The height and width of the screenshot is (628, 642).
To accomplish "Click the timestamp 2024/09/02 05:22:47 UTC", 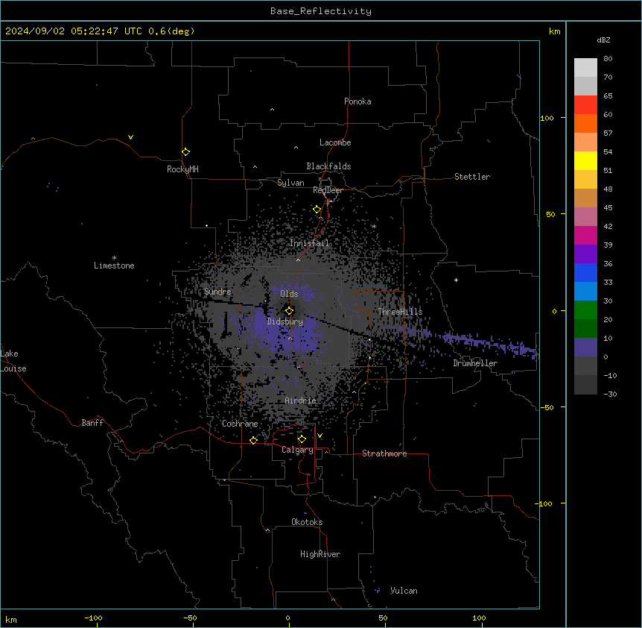I will click(x=74, y=31).
